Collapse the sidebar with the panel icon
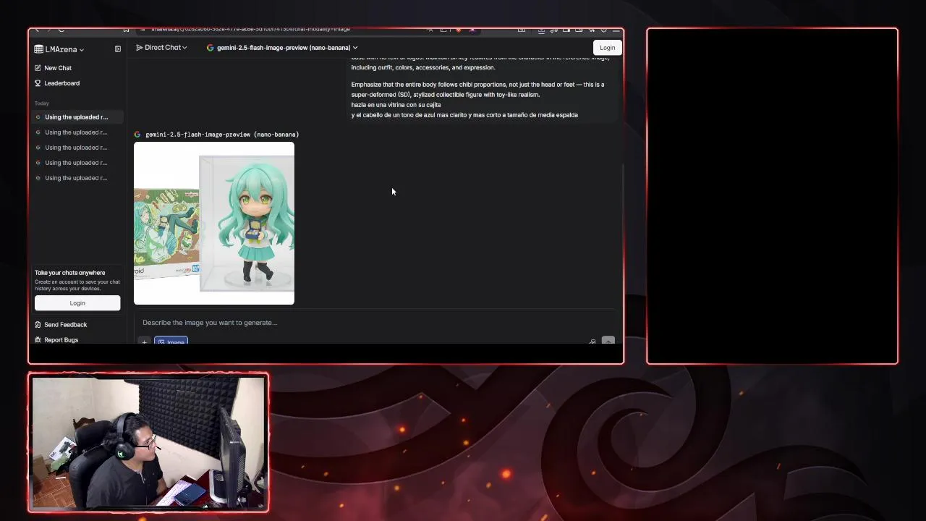Viewport: 926px width, 521px height. [x=118, y=49]
